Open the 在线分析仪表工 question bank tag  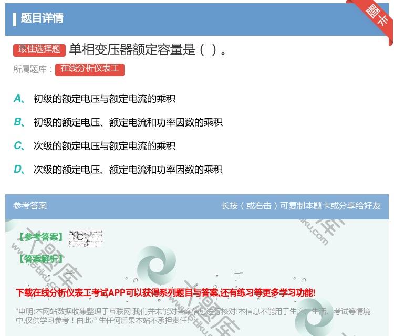(x=90, y=69)
